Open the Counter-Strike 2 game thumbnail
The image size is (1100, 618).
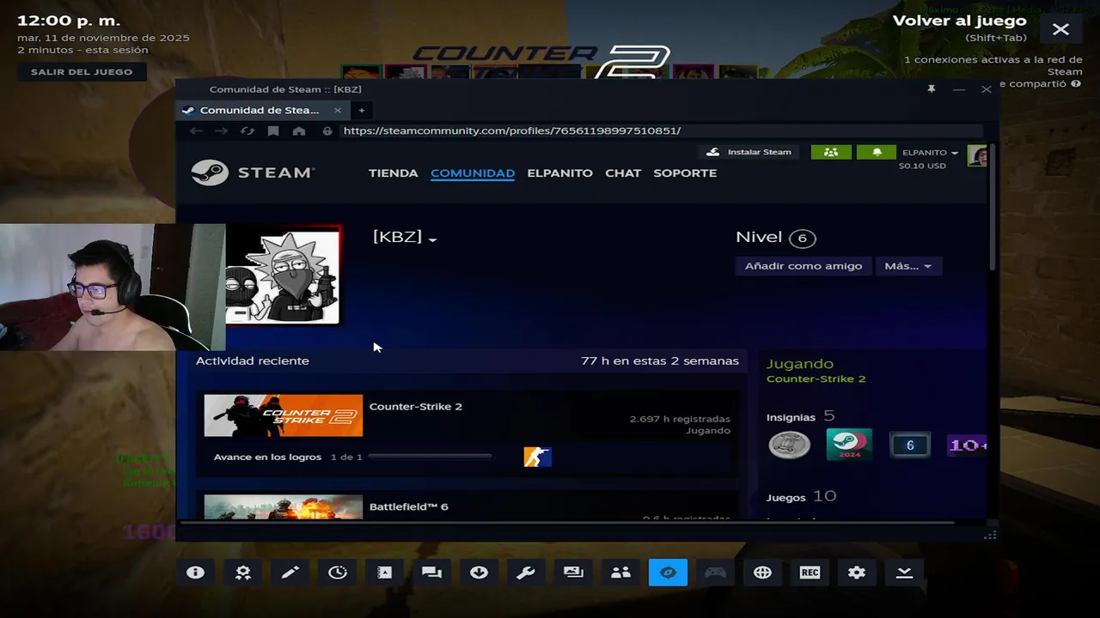coord(284,415)
